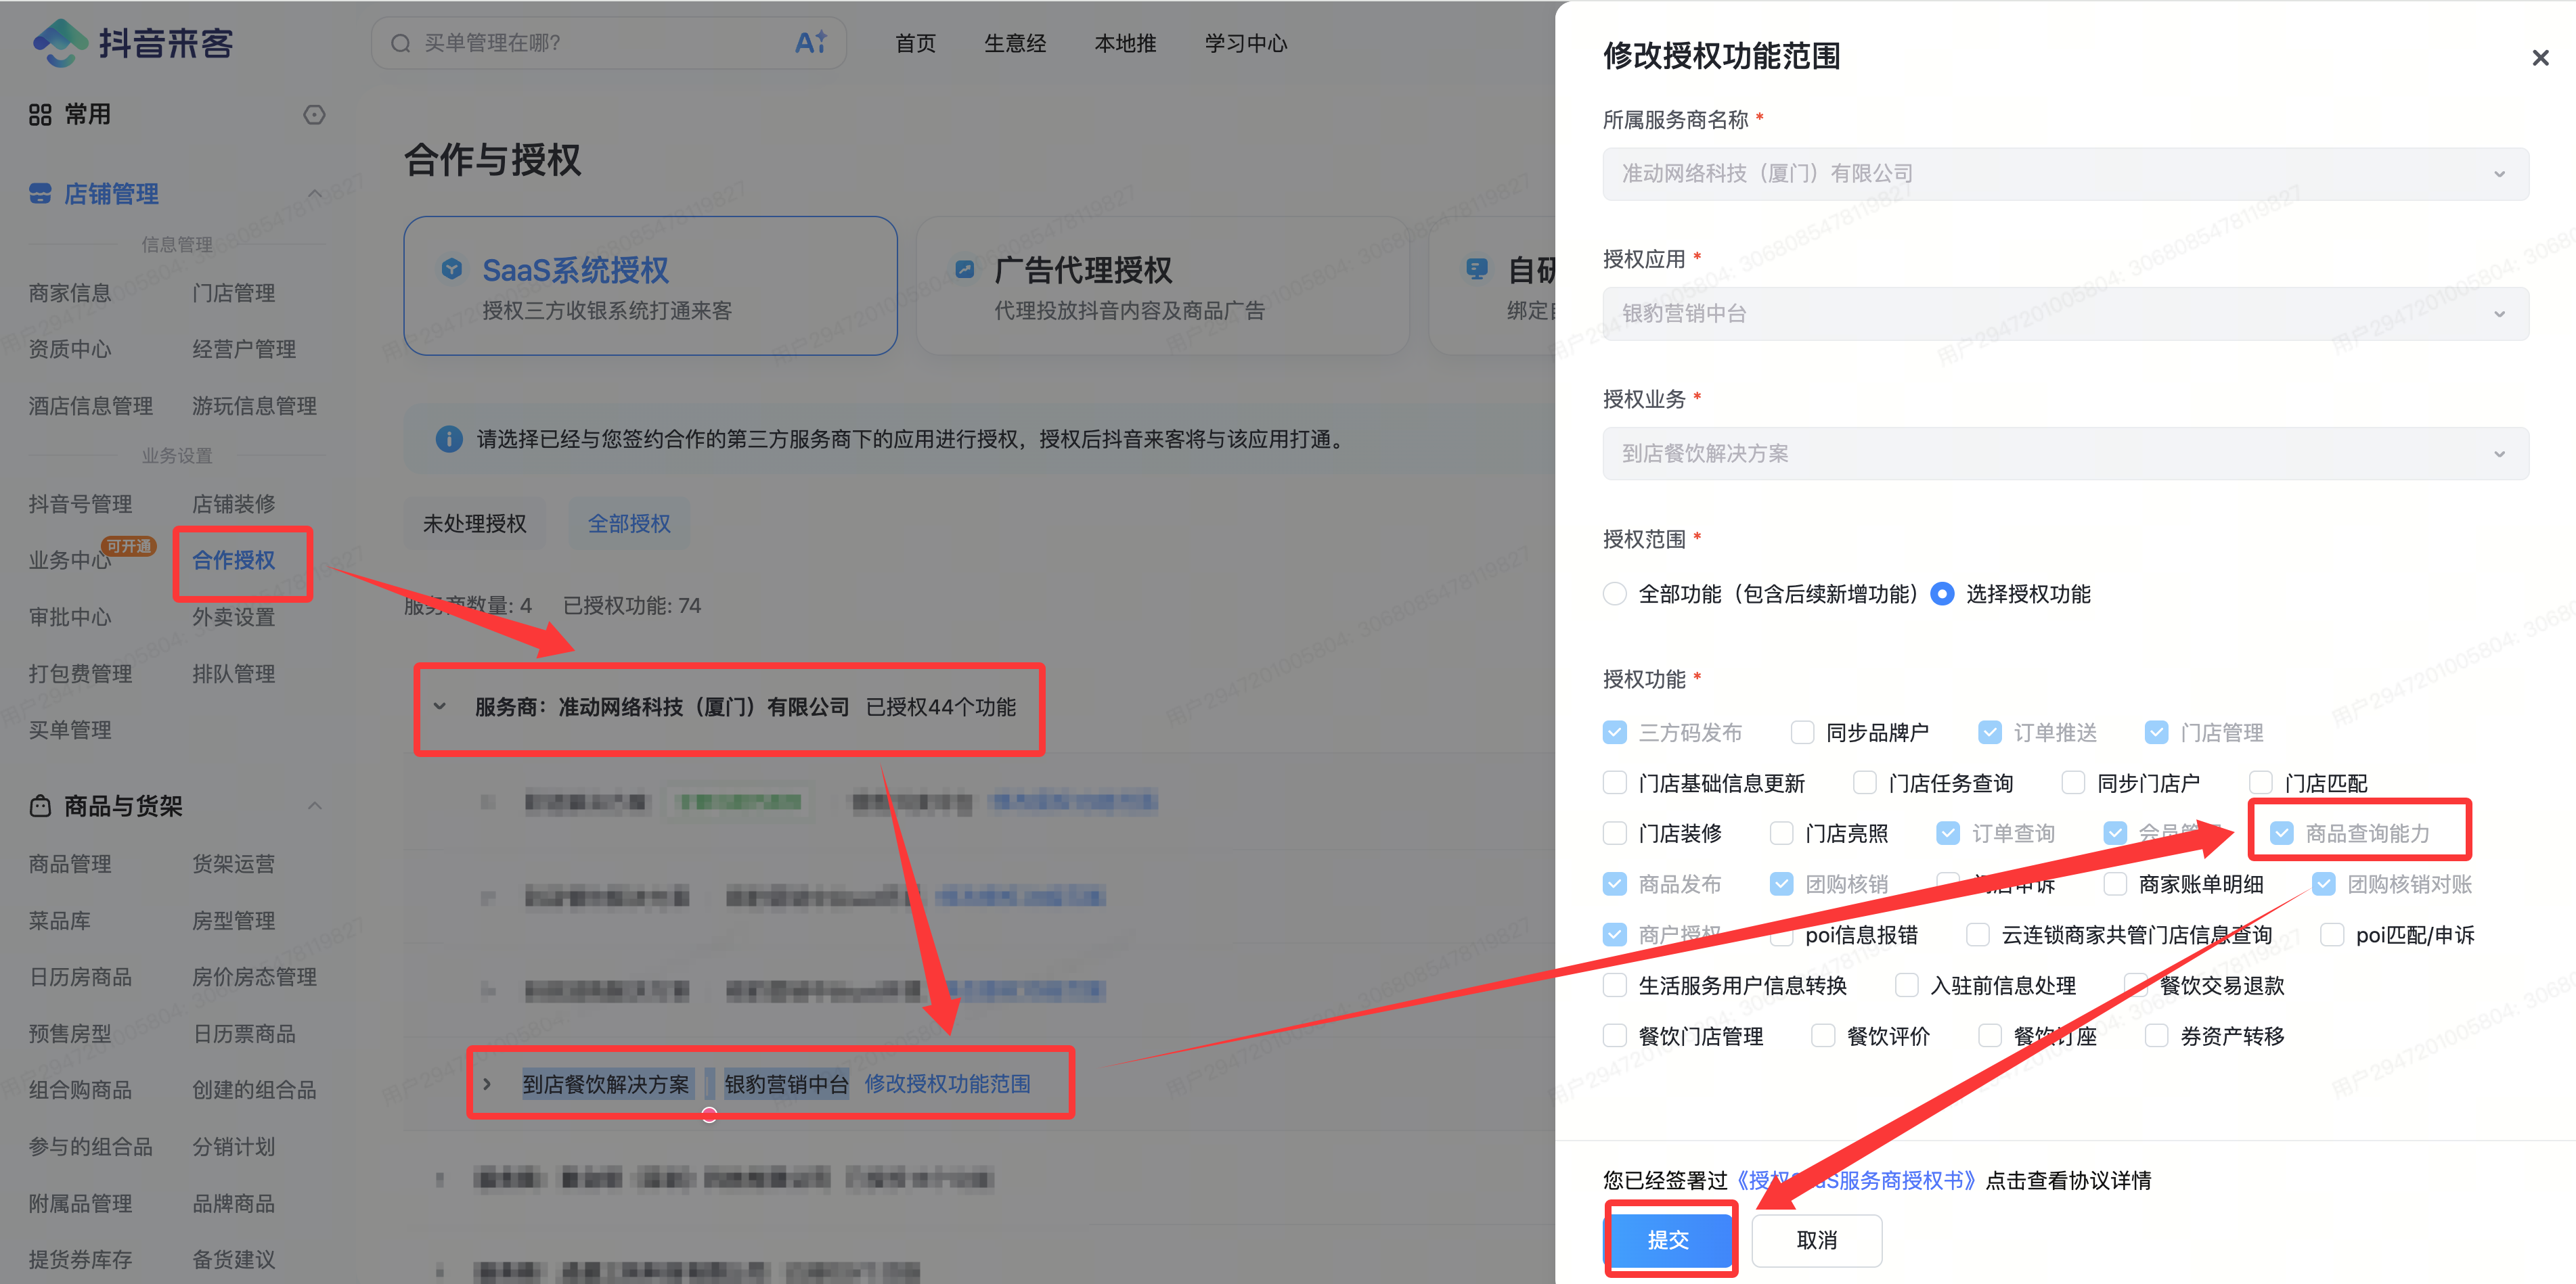The height and width of the screenshot is (1284, 2576).
Task: Open 门店管理 in the sidebar
Action: (x=234, y=293)
